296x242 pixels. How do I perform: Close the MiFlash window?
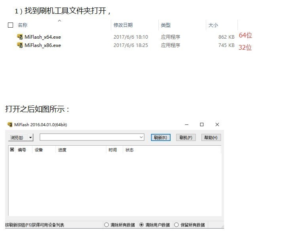coord(217,124)
